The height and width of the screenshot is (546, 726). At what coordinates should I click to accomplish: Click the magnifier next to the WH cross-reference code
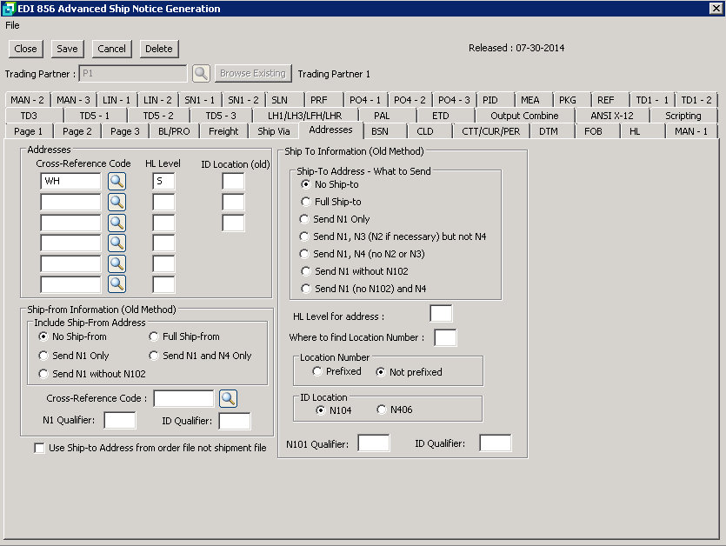117,181
